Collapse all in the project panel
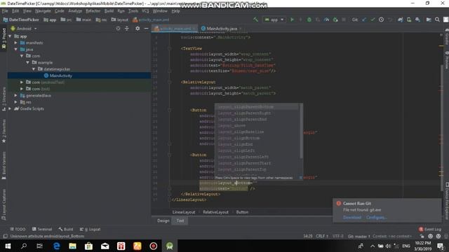 click(x=127, y=28)
